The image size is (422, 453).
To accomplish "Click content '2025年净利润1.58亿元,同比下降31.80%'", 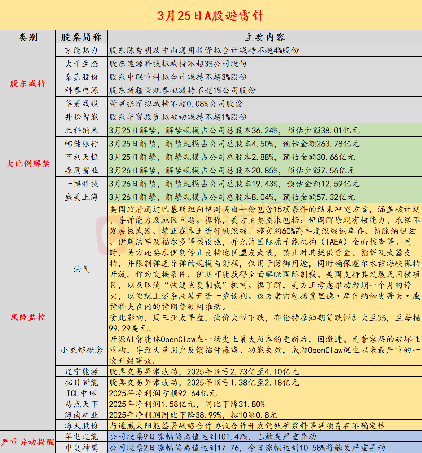I will tap(187, 404).
